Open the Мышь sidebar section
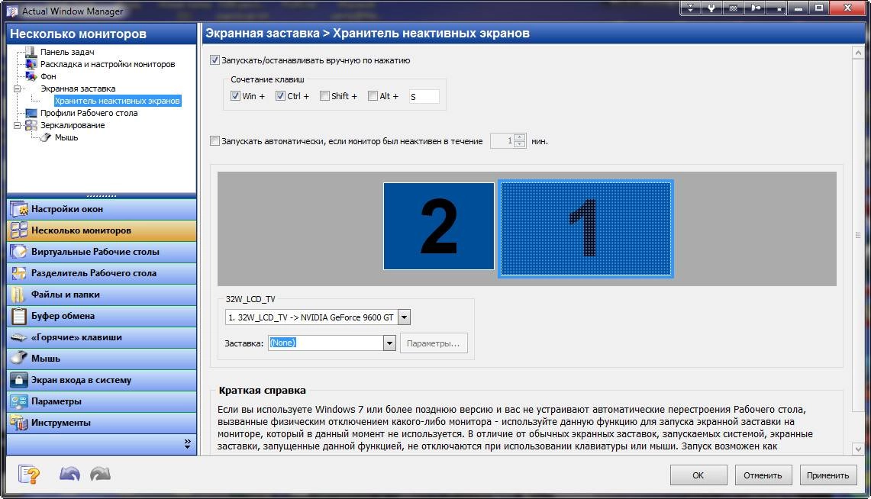The width and height of the screenshot is (871, 499). (x=102, y=359)
